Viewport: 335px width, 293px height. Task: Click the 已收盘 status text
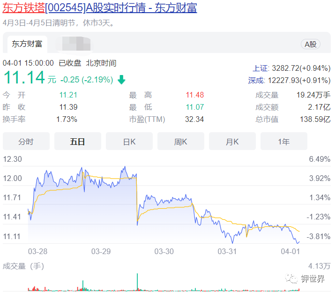pos(70,63)
